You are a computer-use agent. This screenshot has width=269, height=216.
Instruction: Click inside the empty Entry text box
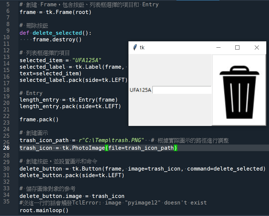click(x=182, y=90)
